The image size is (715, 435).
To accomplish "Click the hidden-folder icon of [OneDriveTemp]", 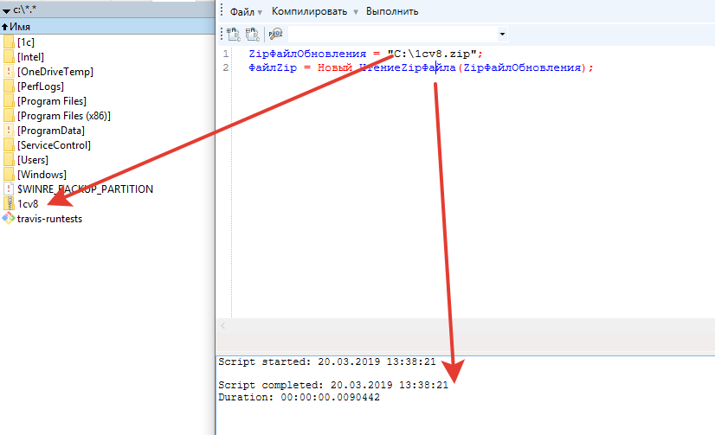I will [9, 72].
